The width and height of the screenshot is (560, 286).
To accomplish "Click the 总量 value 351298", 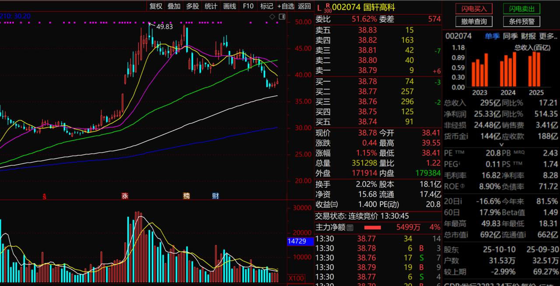I will [364, 163].
